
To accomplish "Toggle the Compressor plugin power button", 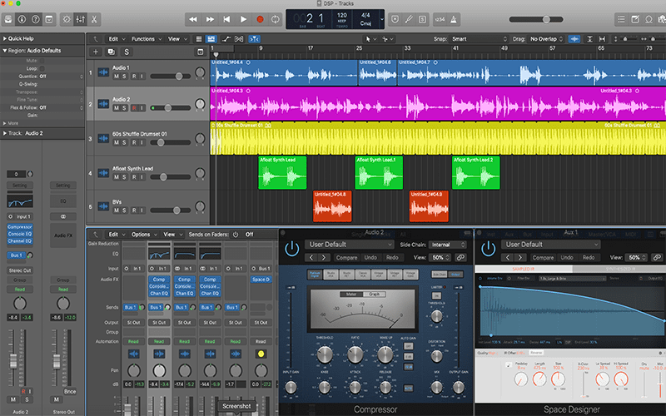I will click(x=291, y=249).
